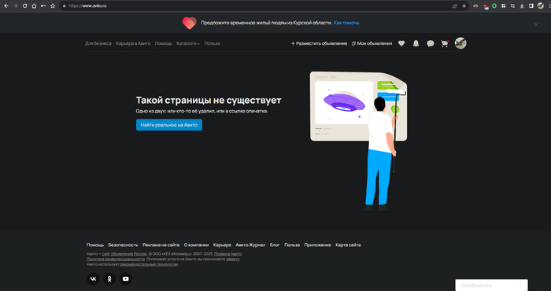Screen dimensions: 551x291
Task: Open the masked face extension icon
Action: (x=475, y=6)
